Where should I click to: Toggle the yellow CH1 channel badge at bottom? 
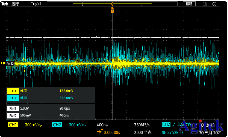[13, 125]
